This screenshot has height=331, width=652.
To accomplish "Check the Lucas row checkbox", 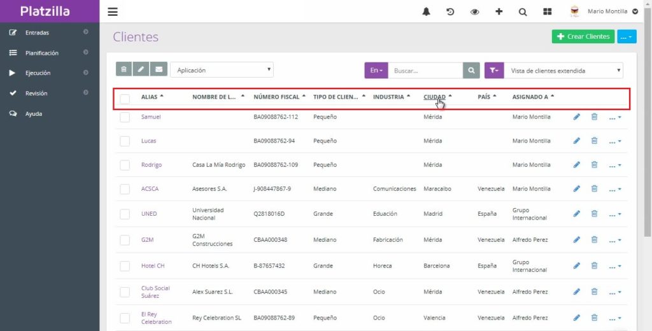I will 125,141.
